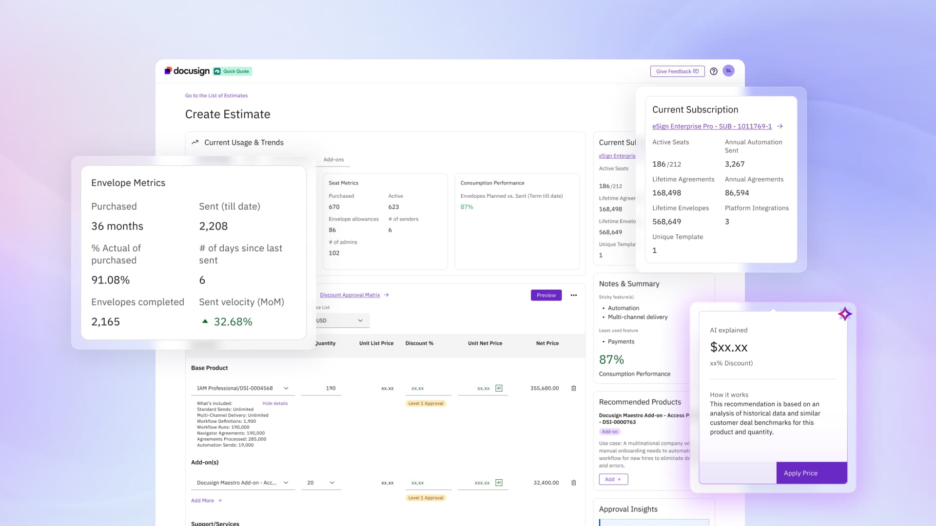Edit the quantity field showing 190

coord(321,388)
